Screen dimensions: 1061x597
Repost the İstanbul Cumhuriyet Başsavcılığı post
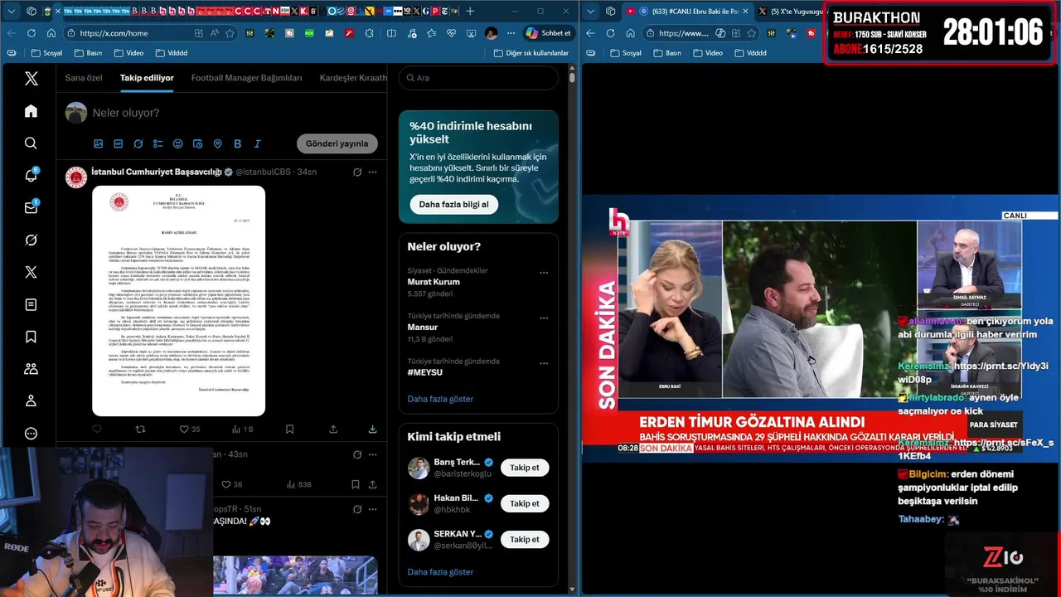pyautogui.click(x=140, y=430)
